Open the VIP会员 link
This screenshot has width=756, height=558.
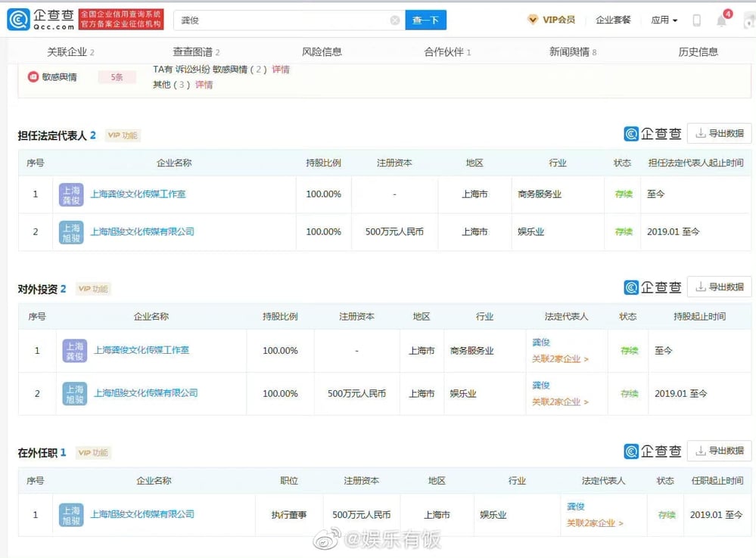click(558, 20)
